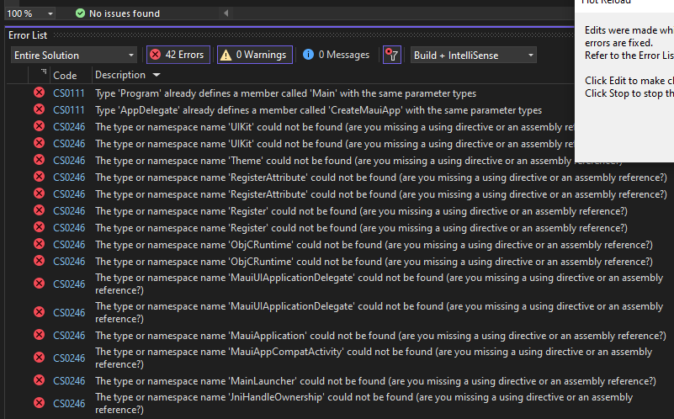Open CS0111 code link for 'Program' error
The image size is (674, 419).
(69, 93)
